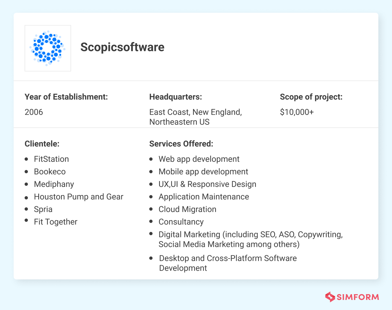Select 'Cloud Migration' service
392x310 pixels.
pos(187,209)
